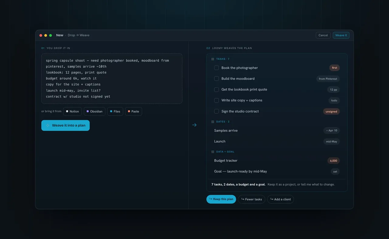This screenshot has height=239, width=389.
Task: Click the orange Paste source icon
Action: click(x=129, y=111)
